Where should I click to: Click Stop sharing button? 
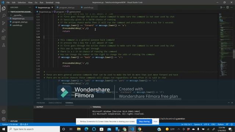click(x=144, y=121)
